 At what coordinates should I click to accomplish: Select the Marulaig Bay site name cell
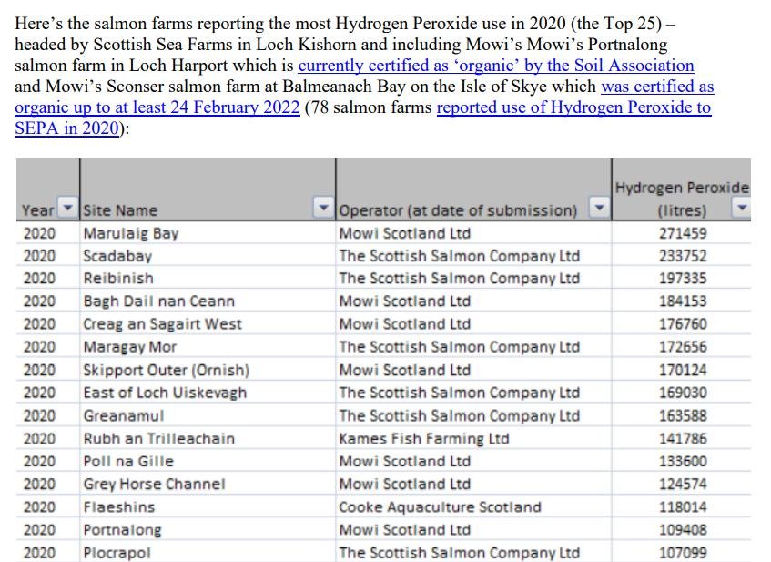click(x=131, y=233)
